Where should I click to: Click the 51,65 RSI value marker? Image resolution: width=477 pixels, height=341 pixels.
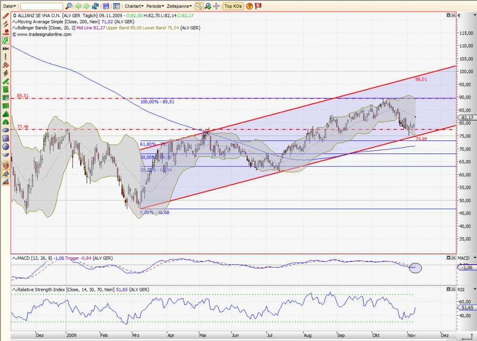[467, 308]
